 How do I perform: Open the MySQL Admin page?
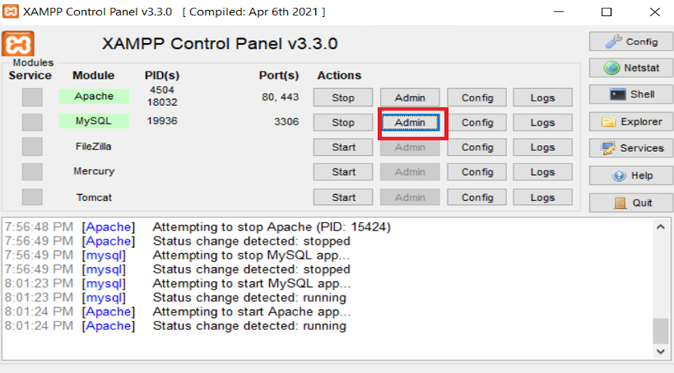410,122
